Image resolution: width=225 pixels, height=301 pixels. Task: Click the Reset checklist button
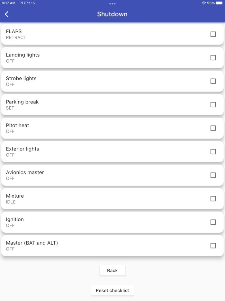(112, 290)
